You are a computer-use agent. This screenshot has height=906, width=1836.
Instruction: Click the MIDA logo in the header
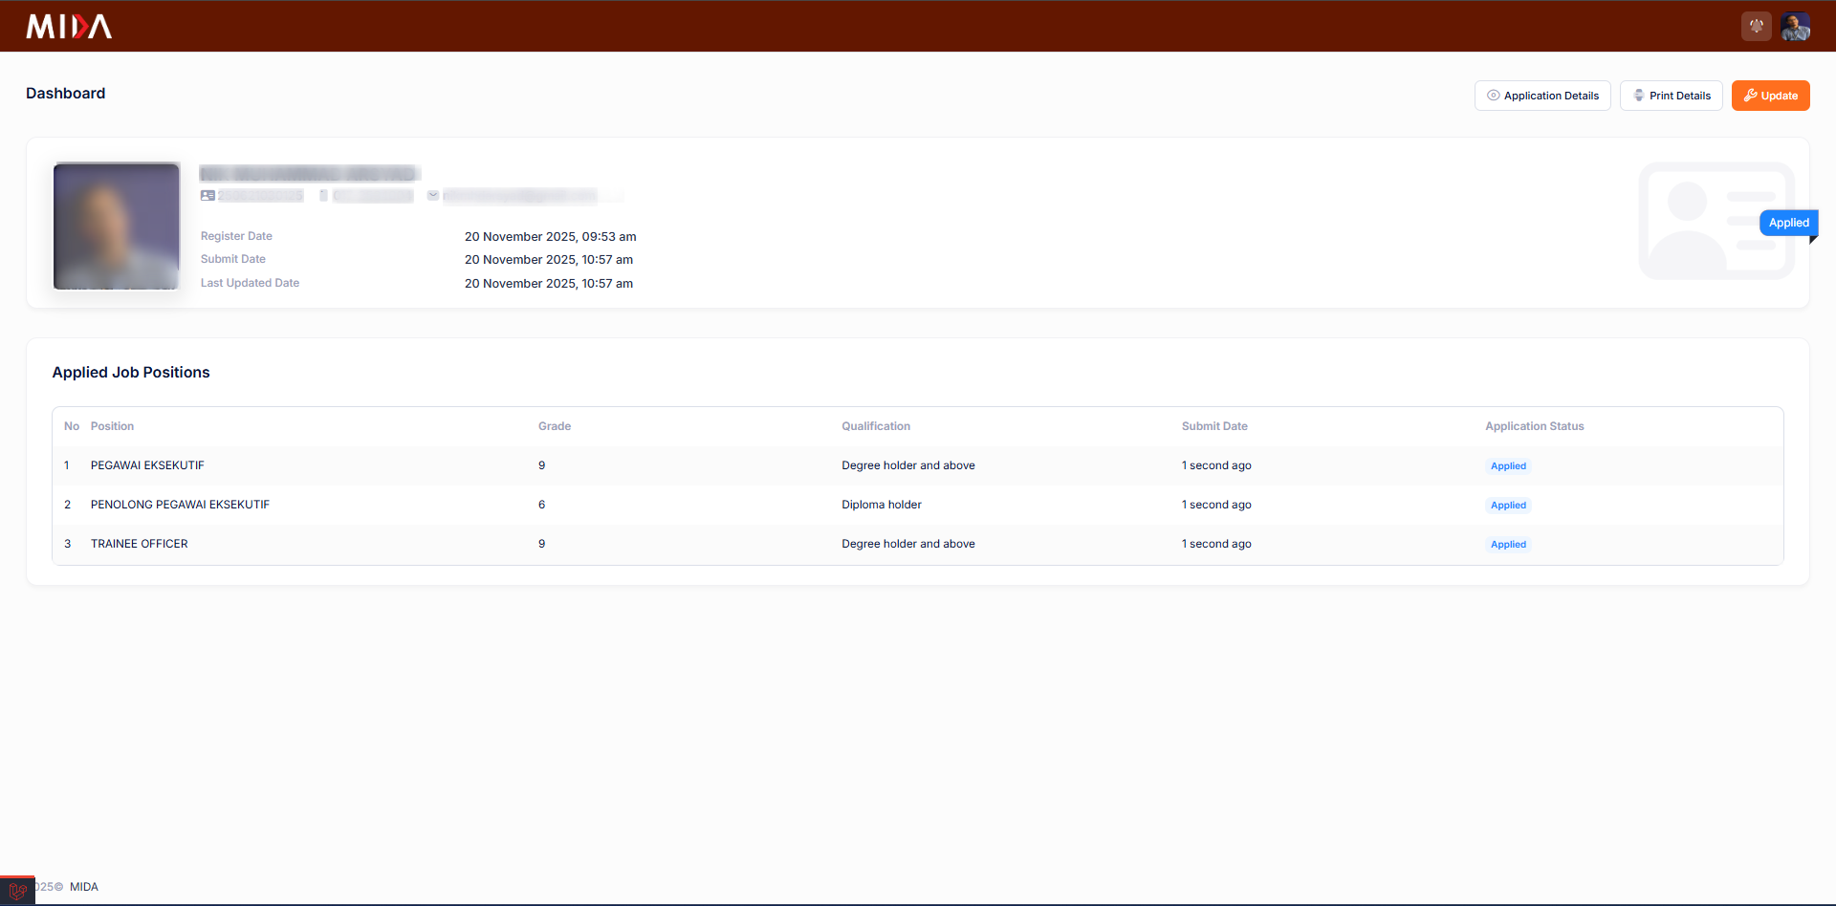point(67,26)
